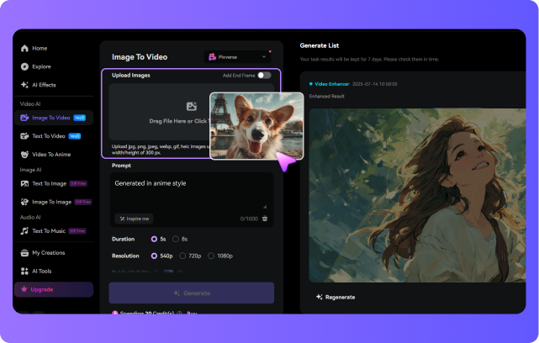Screen dimensions: 539x343
Task: Click the Upgrade button
Action: [54, 289]
